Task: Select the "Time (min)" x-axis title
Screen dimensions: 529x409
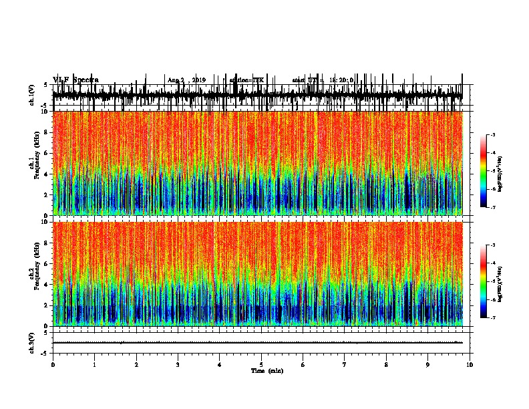Action: click(267, 371)
